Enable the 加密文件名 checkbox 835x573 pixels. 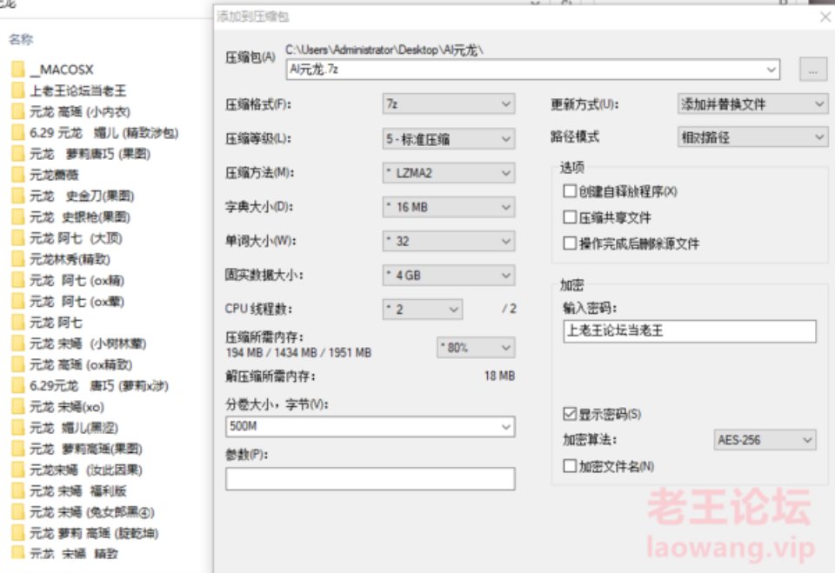[570, 466]
